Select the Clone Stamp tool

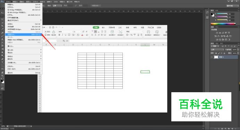coord(2,39)
